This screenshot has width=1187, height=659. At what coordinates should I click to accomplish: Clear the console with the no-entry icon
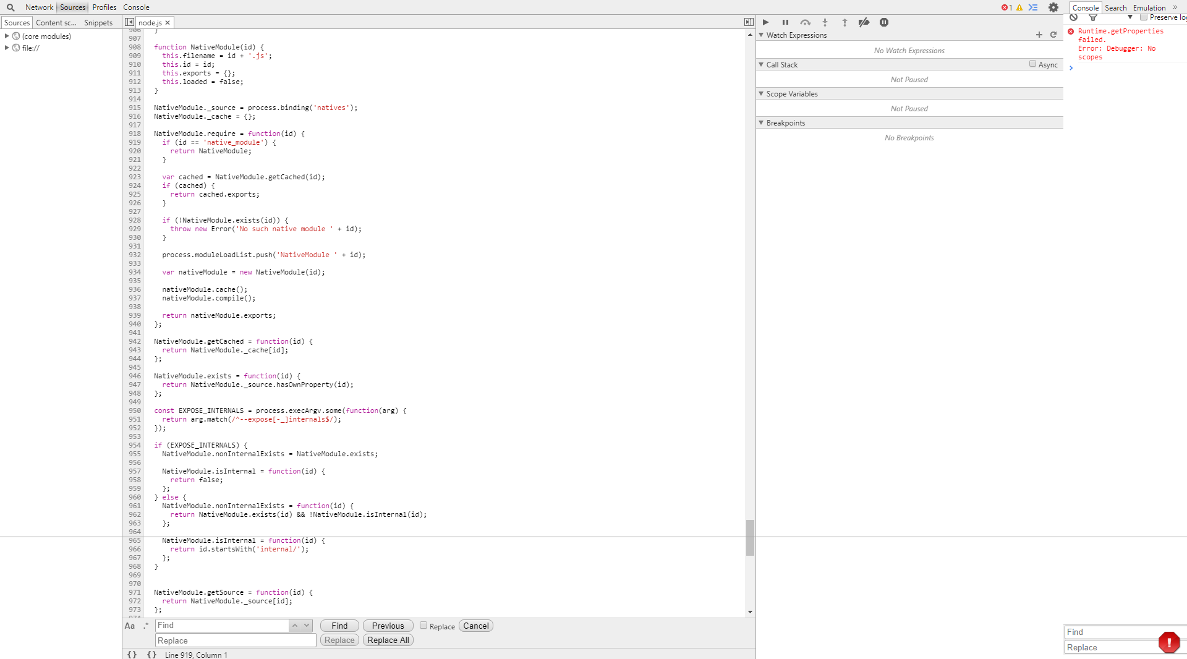tap(1073, 17)
